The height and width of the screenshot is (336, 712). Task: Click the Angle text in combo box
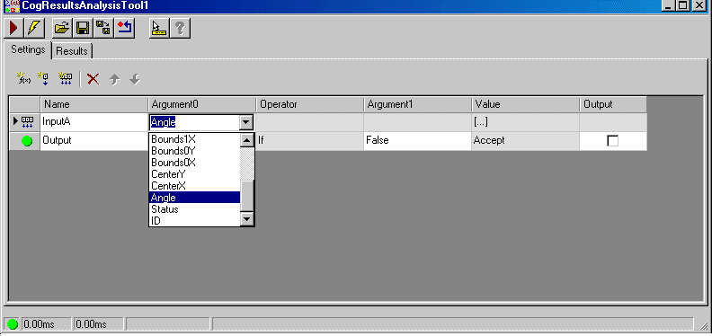click(x=163, y=122)
